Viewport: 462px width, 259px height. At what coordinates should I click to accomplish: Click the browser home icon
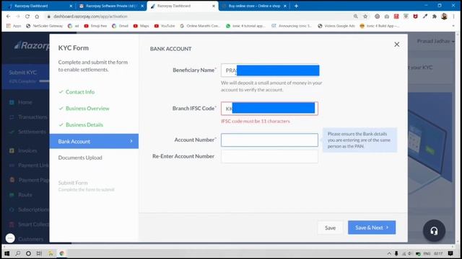tap(37, 17)
